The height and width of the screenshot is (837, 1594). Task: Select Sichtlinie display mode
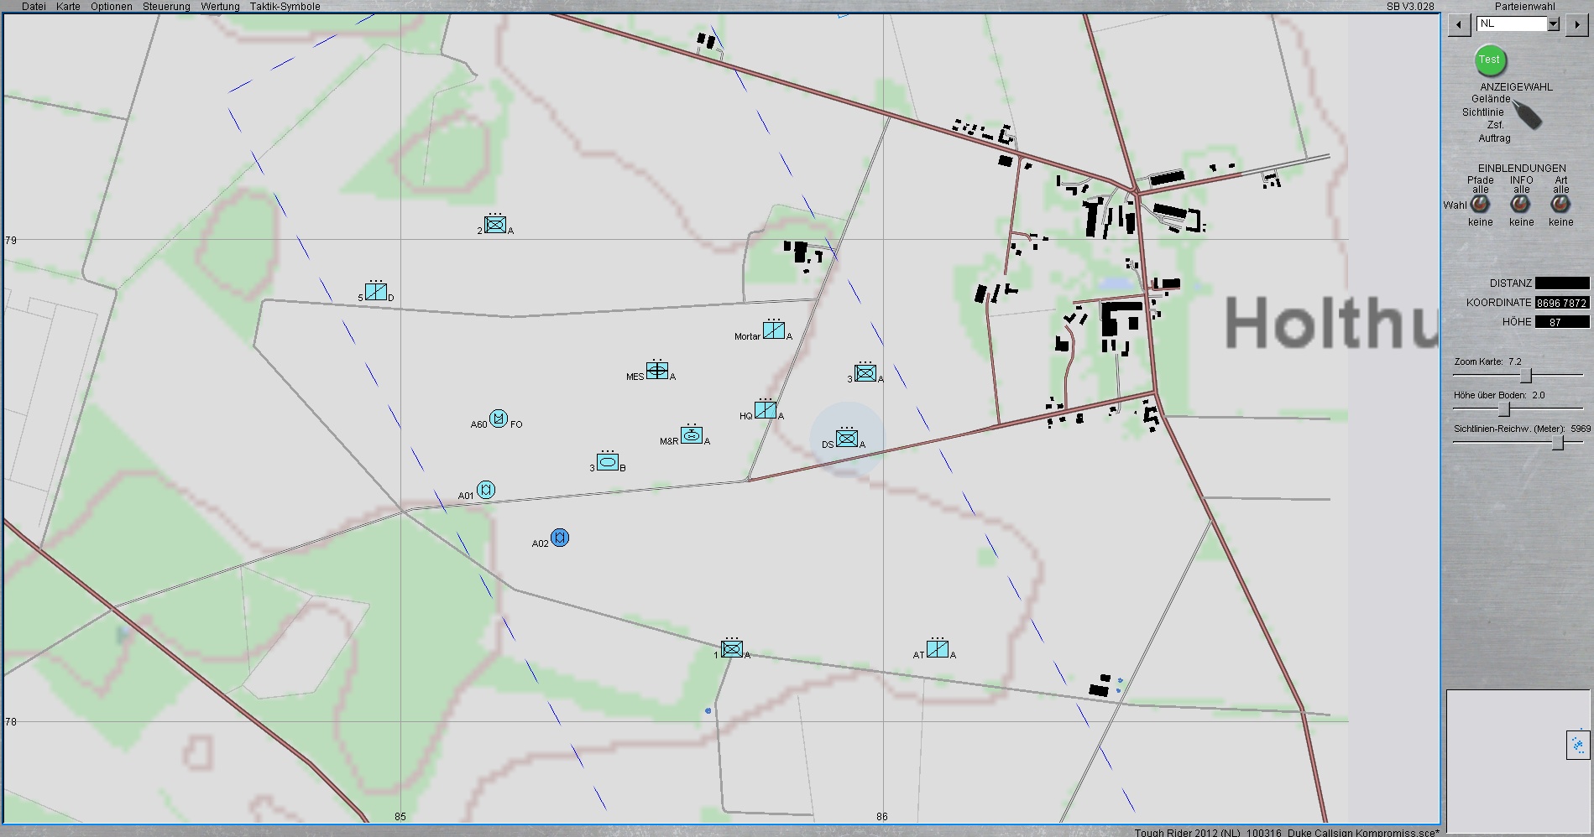(x=1483, y=112)
